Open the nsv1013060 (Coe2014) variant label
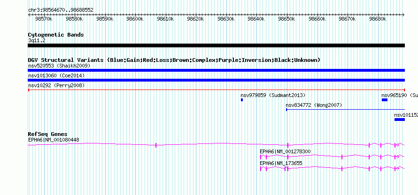 coord(56,75)
